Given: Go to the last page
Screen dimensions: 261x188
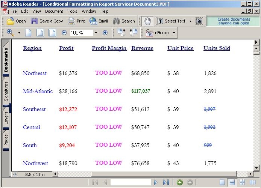Looking at the screenshot, I should click(x=166, y=182).
